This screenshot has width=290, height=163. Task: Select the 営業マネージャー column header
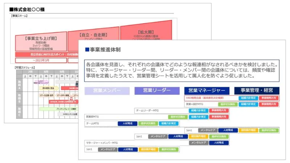click(x=207, y=91)
